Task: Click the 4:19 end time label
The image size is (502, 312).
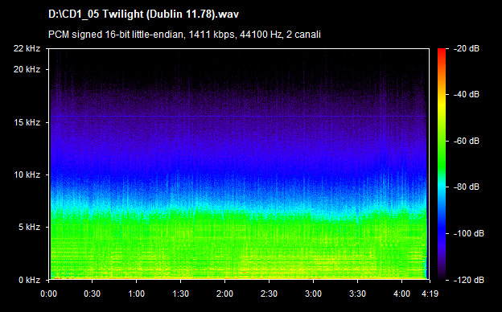Action: point(430,294)
